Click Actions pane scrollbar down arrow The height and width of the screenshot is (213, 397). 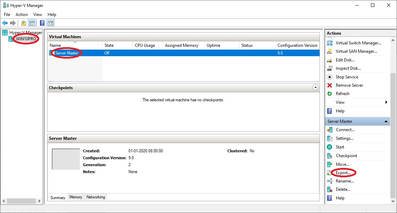click(x=393, y=201)
